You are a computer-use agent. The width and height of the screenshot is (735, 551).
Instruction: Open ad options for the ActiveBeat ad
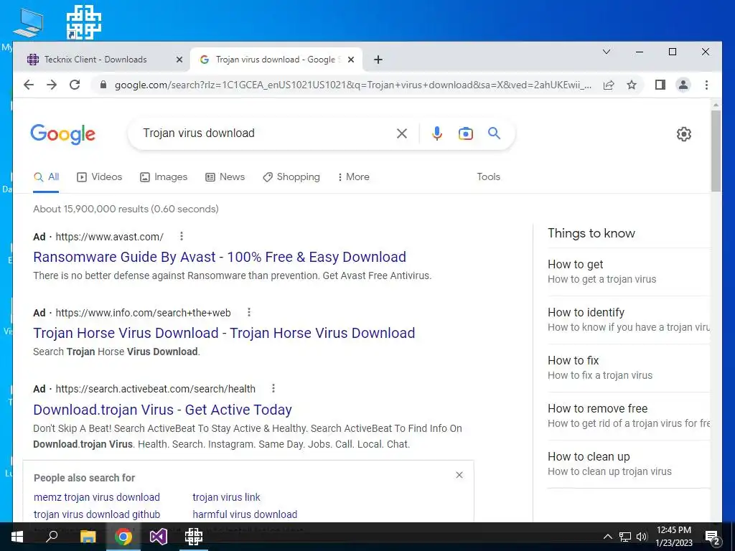pyautogui.click(x=273, y=388)
